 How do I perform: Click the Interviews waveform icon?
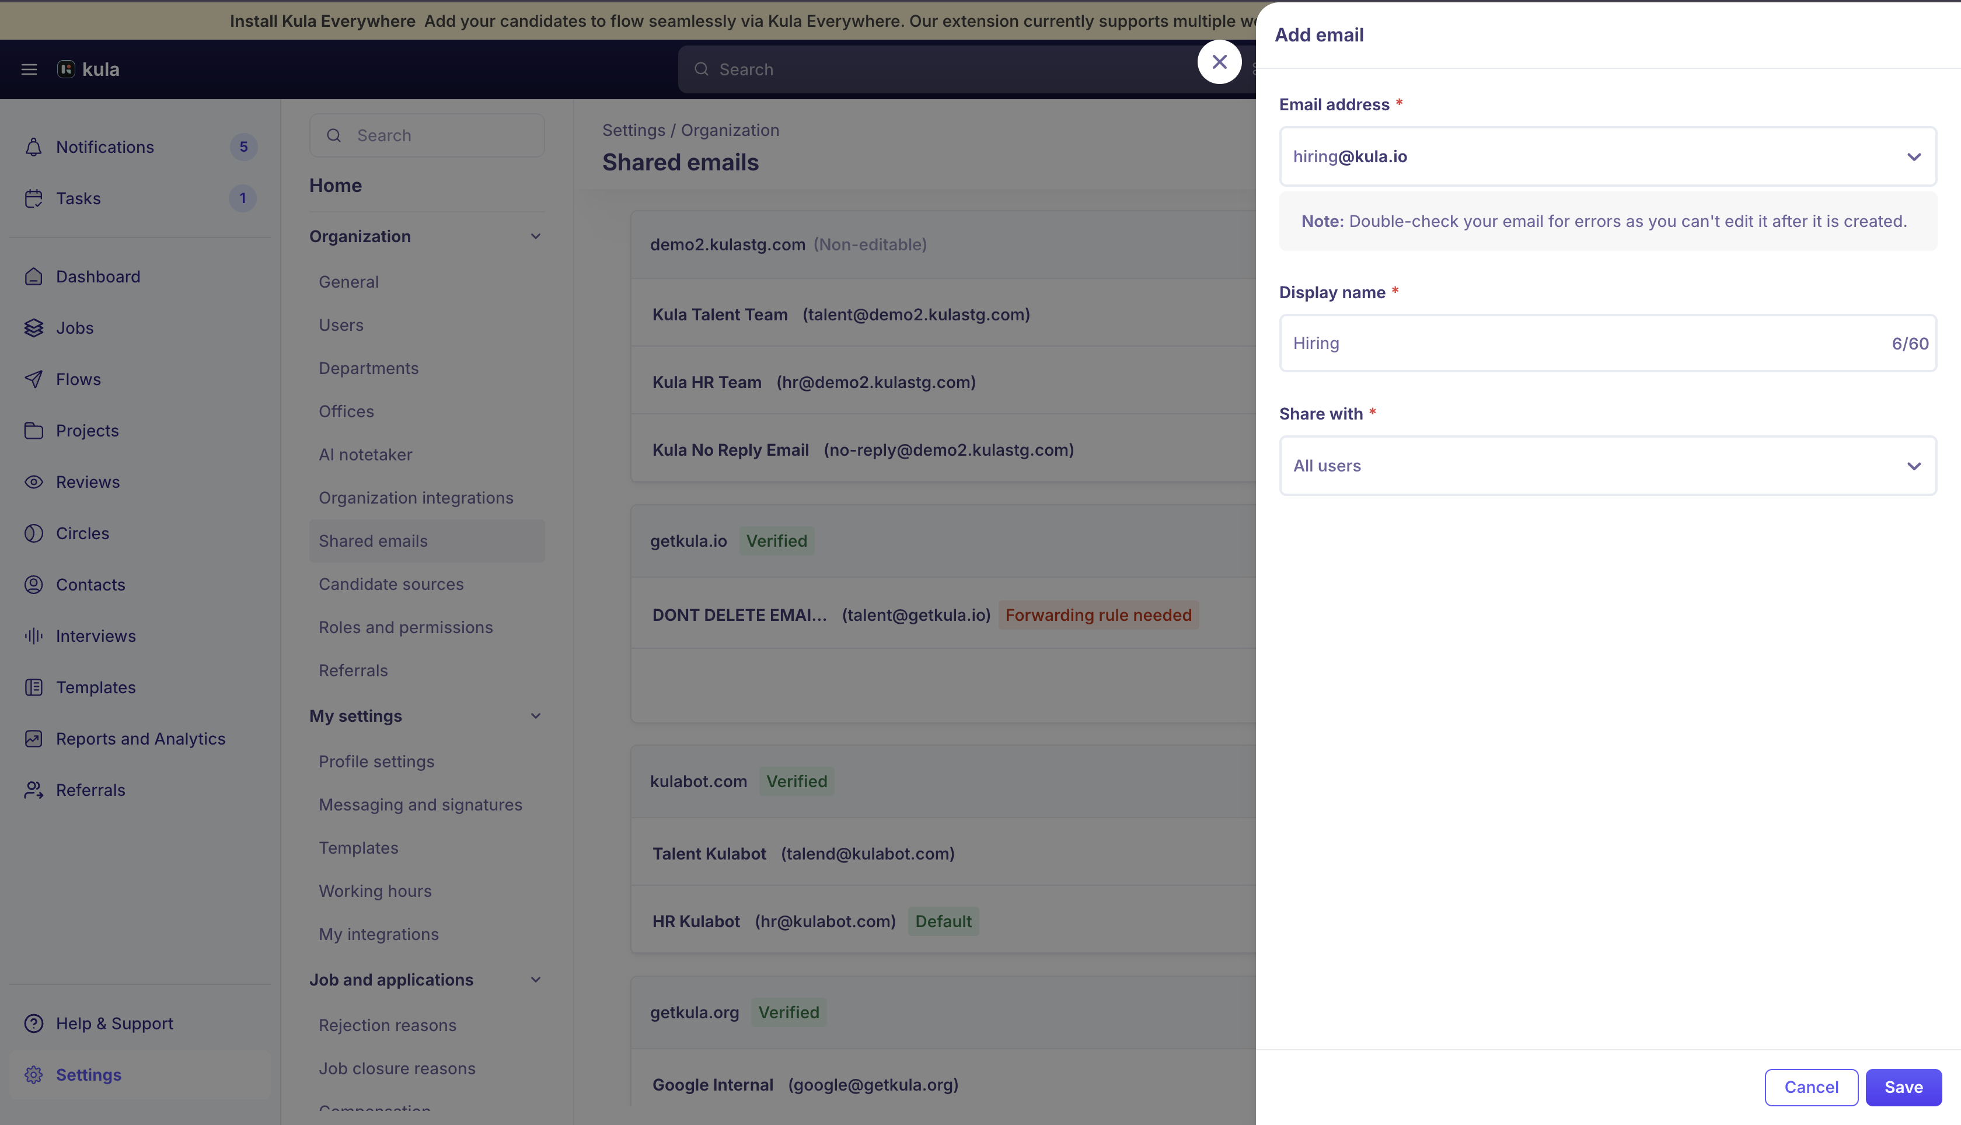(x=33, y=636)
